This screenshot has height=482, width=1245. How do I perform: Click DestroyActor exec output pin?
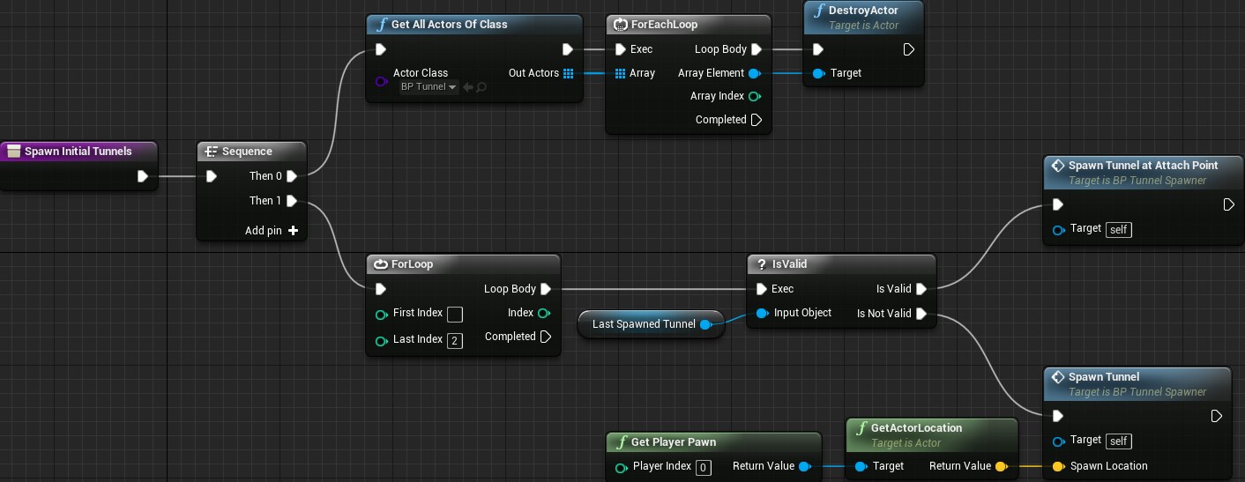(908, 49)
